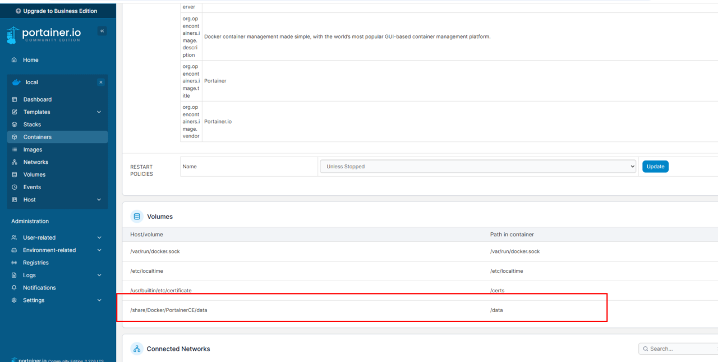Click the User-related users icon
Screen dimensions: 718x362
(15, 237)
